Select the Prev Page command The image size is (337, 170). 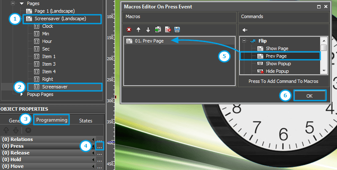click(276, 56)
